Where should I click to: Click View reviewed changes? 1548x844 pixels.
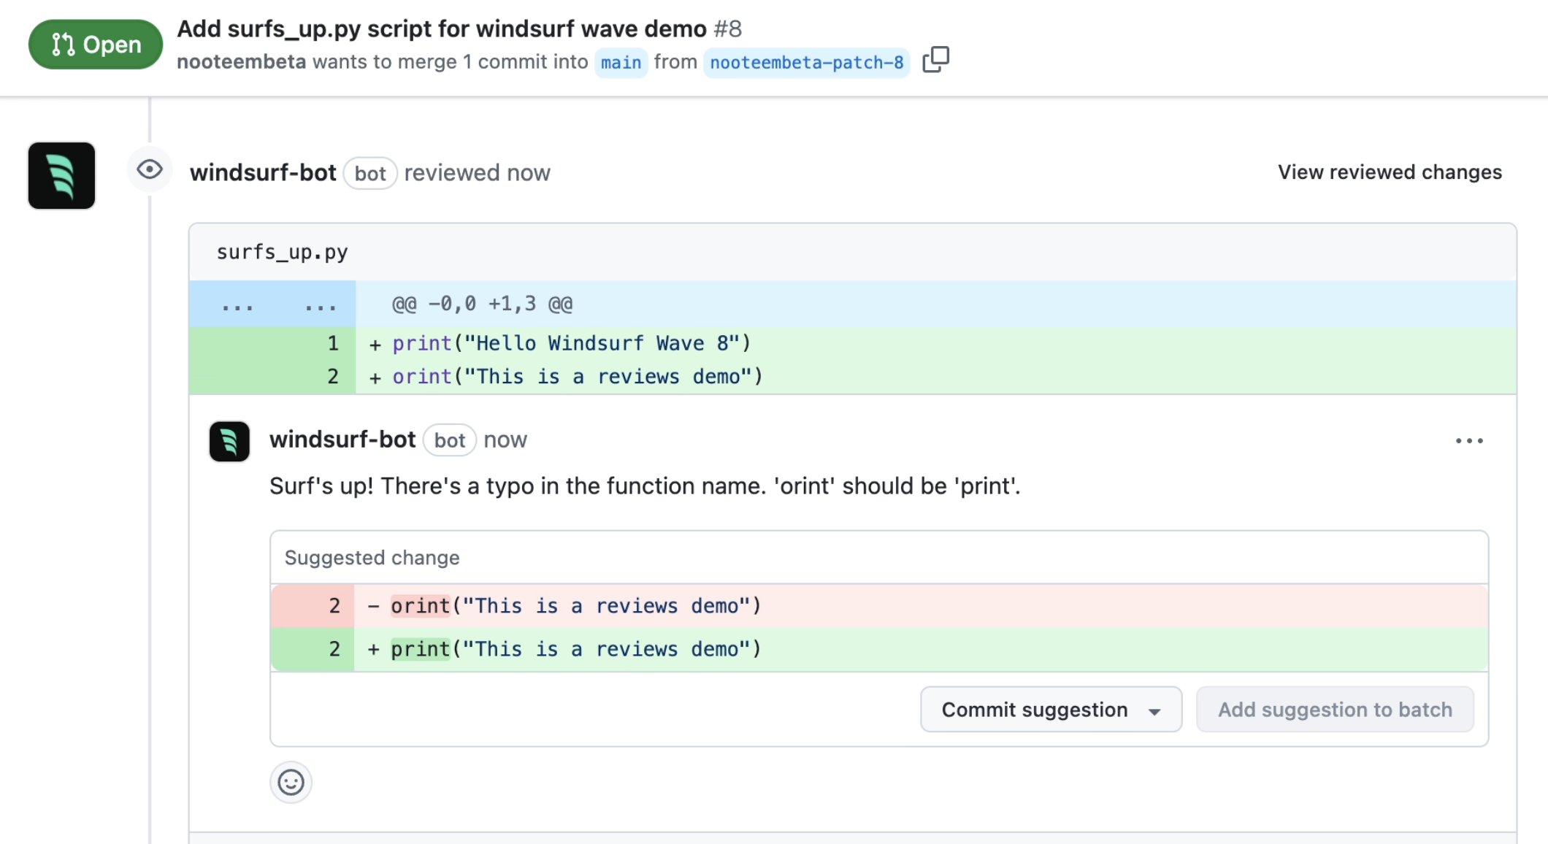point(1390,172)
